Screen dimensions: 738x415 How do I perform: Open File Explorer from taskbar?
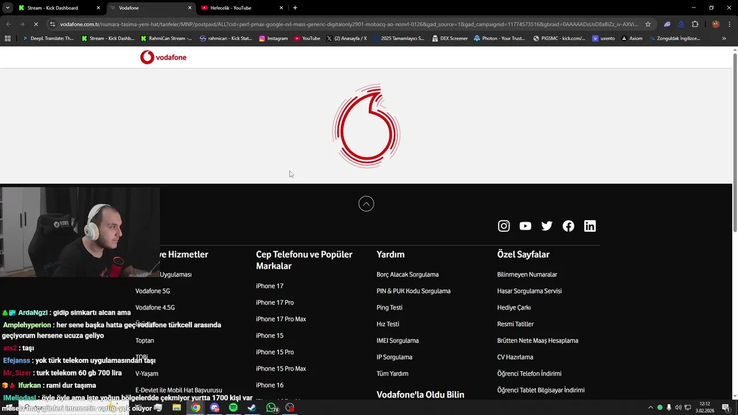click(177, 408)
